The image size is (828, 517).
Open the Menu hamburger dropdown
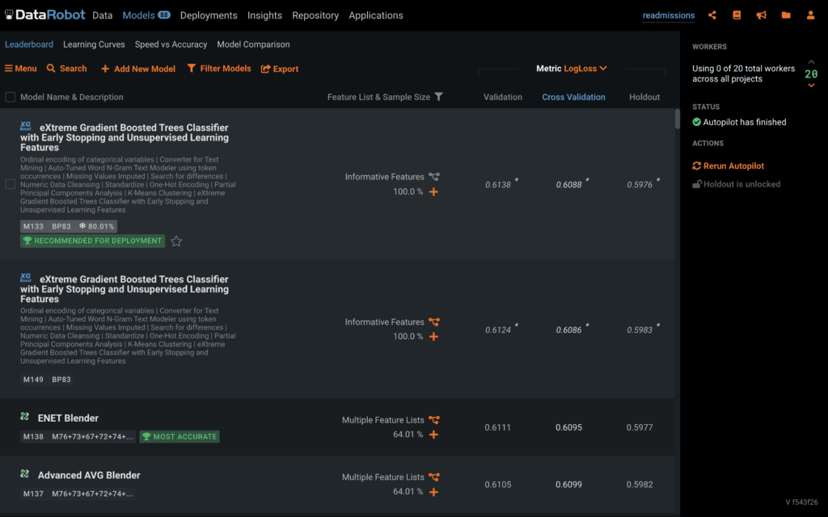pos(20,69)
